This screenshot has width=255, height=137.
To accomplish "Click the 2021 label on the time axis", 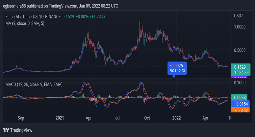I will (x=60, y=118).
